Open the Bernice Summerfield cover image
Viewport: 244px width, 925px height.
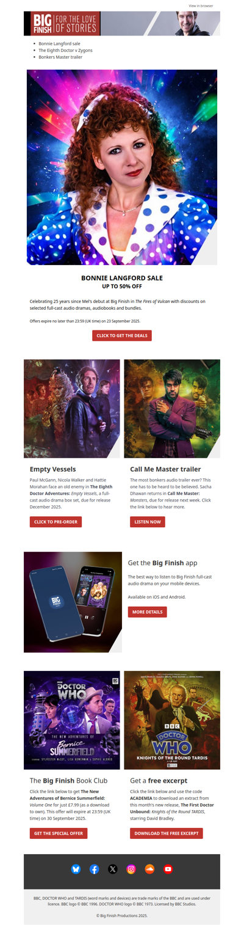coord(72,720)
